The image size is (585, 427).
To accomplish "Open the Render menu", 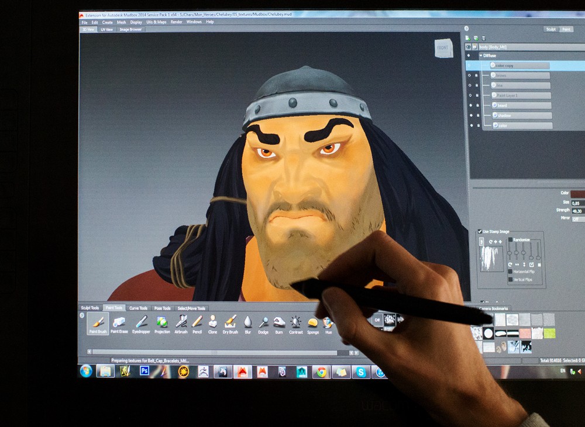I will click(176, 22).
